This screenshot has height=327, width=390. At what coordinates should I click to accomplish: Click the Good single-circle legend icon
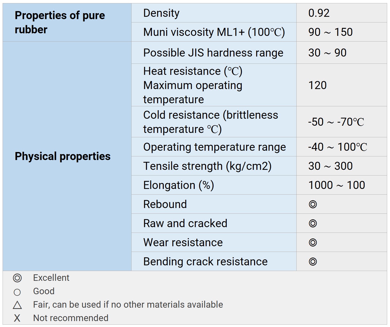click(x=17, y=292)
